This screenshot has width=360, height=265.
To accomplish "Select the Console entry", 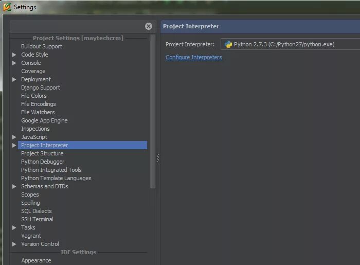I will (x=31, y=63).
